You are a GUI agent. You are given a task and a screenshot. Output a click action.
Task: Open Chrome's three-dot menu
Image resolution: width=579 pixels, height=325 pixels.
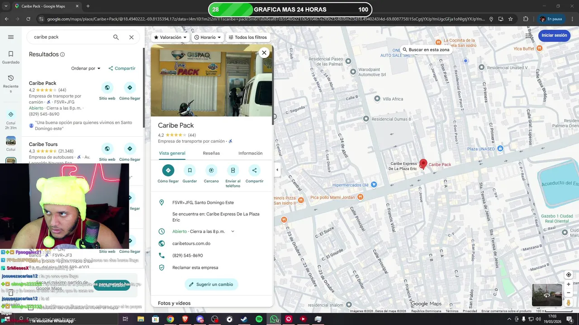coord(572,19)
